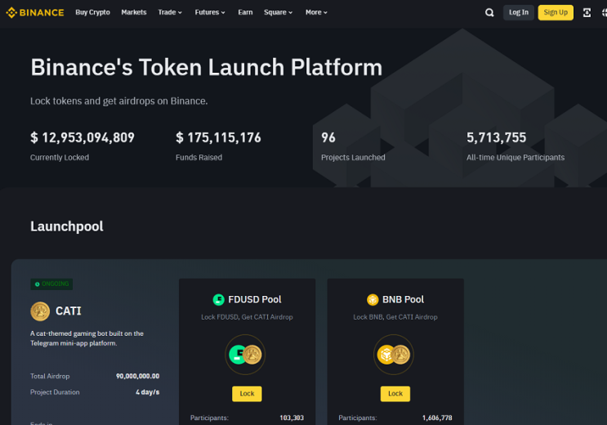Click the CATI coin icon
Viewport: 607px width, 425px height.
[x=40, y=311]
